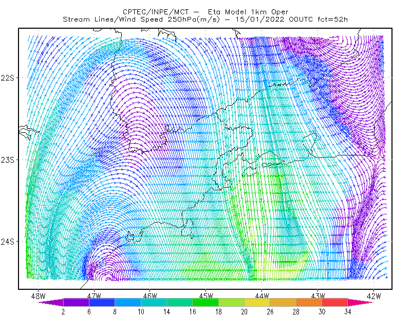Click the orange 28-30 colorbar segment
This screenshot has height=317, width=411.
(309, 302)
